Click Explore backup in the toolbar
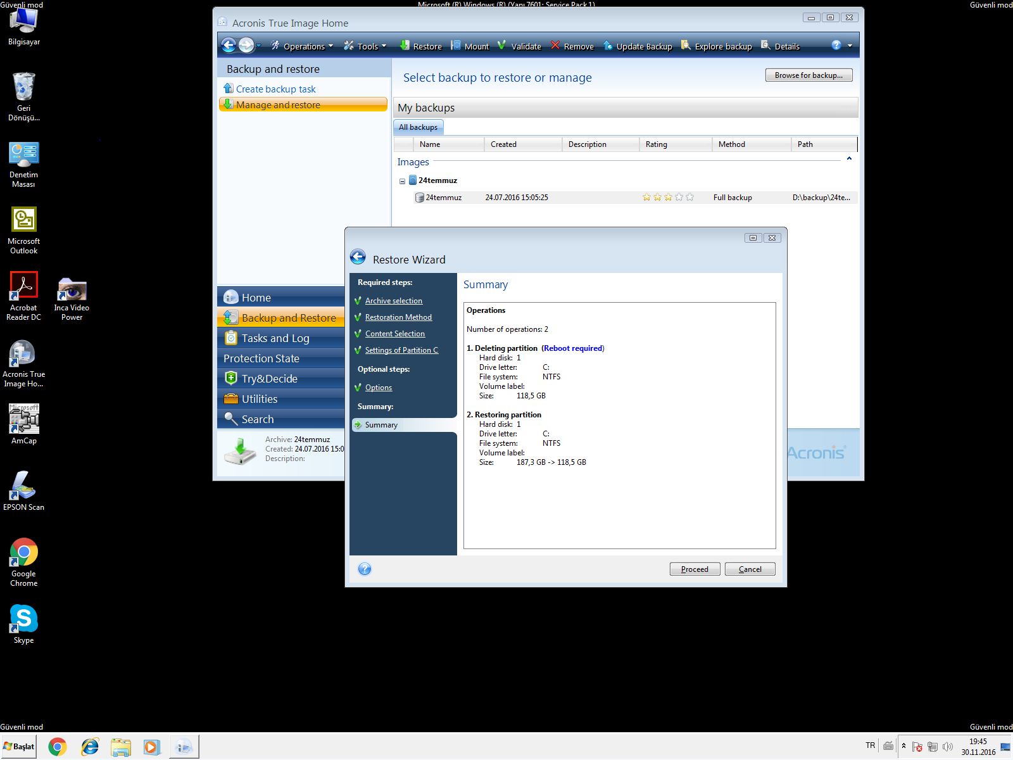The width and height of the screenshot is (1013, 760). pyautogui.click(x=717, y=46)
